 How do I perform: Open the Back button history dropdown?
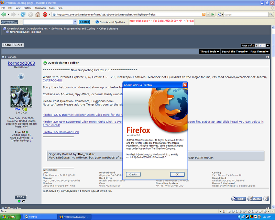pos(8,14)
